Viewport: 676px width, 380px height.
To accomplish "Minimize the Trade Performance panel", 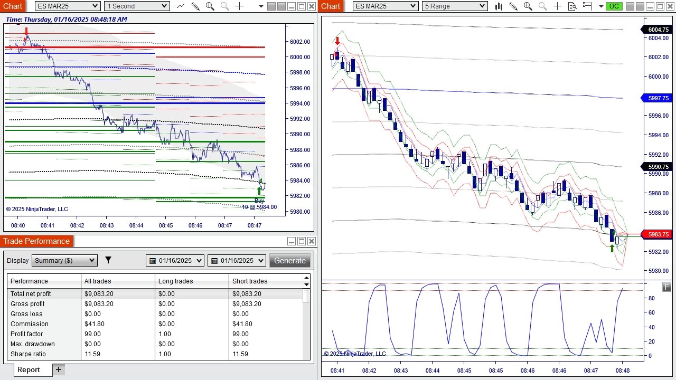I will pyautogui.click(x=292, y=241).
